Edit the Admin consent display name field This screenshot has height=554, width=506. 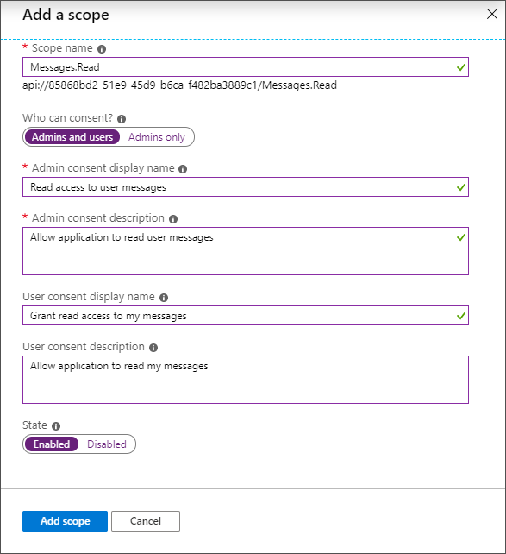[246, 187]
